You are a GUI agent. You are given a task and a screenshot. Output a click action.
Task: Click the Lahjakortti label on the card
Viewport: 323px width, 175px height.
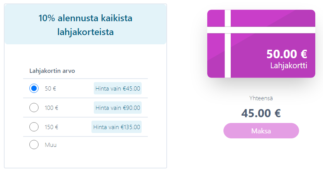(x=289, y=66)
